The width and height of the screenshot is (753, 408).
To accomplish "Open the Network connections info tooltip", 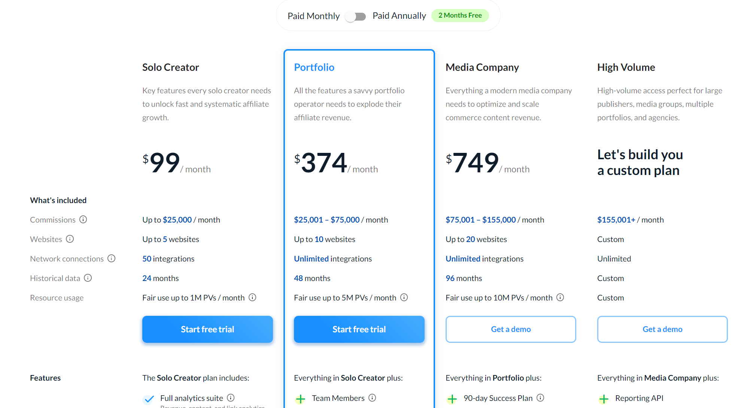I will (x=112, y=259).
